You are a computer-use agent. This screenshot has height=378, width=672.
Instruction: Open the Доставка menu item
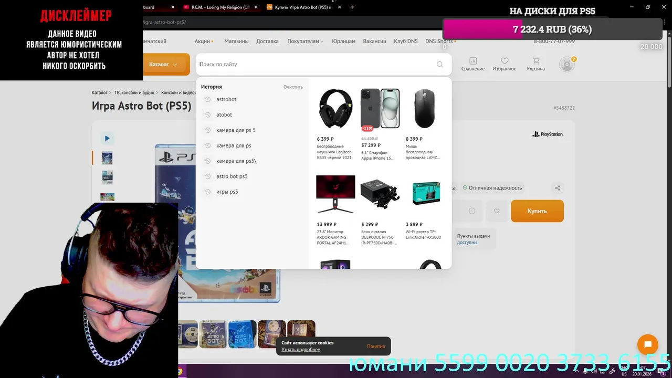click(267, 41)
